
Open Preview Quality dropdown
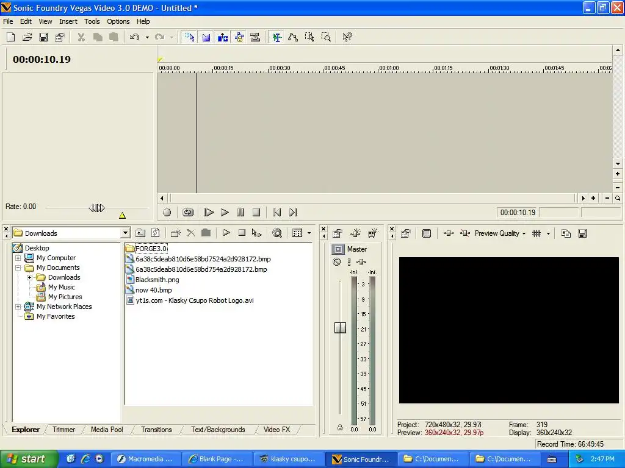coord(500,233)
